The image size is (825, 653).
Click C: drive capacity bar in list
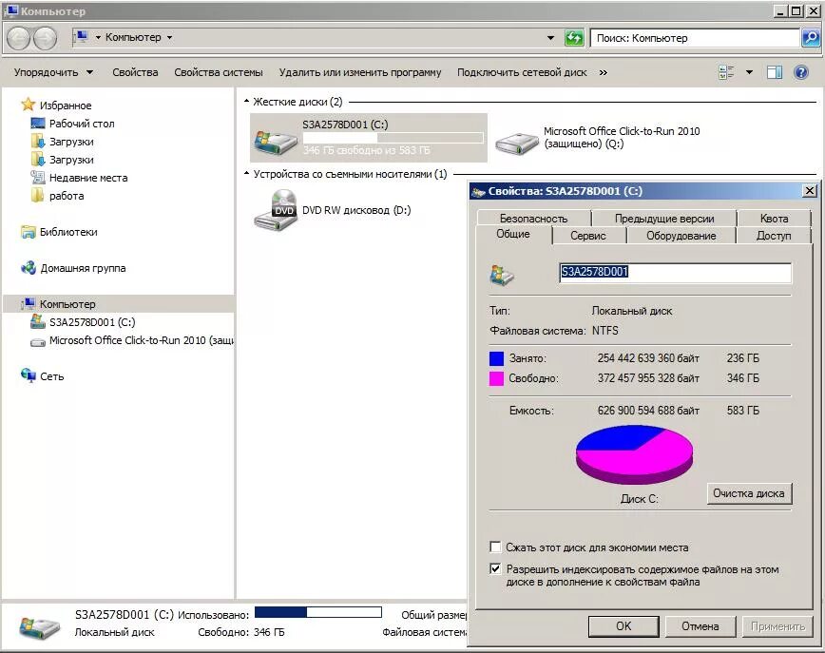[393, 138]
